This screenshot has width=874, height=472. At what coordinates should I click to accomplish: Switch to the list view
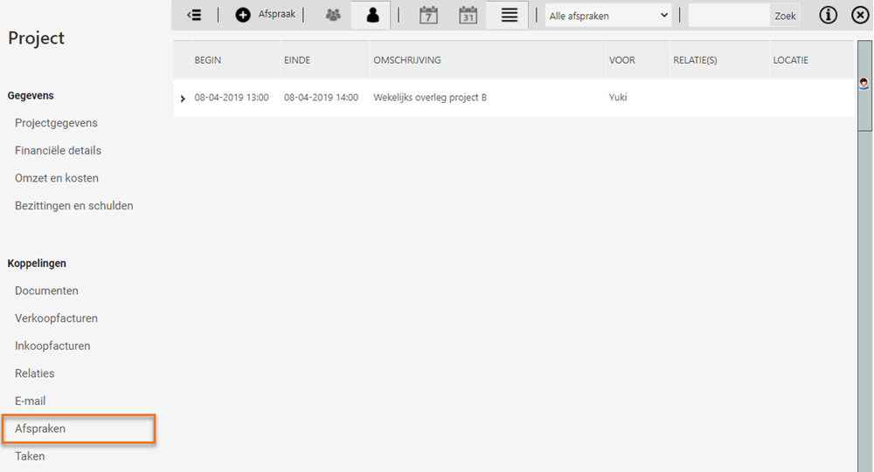509,15
